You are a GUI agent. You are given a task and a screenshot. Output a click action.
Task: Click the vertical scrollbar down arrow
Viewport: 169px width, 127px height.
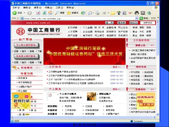tap(158, 114)
